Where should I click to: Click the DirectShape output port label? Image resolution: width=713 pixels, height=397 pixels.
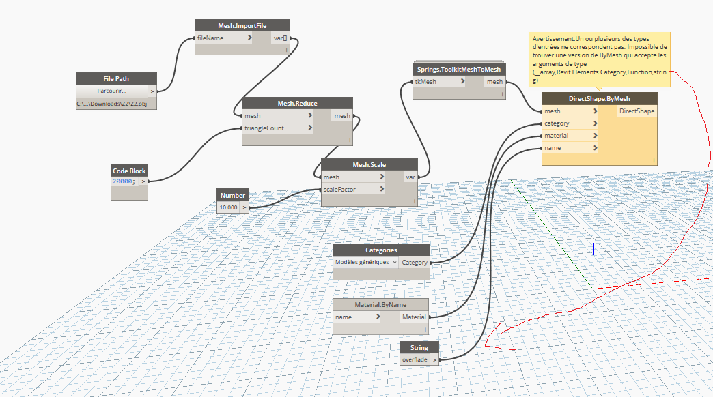(637, 111)
